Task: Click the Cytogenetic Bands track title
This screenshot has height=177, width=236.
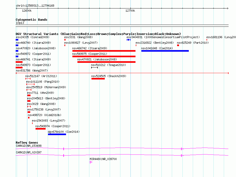Action: (x=32, y=20)
